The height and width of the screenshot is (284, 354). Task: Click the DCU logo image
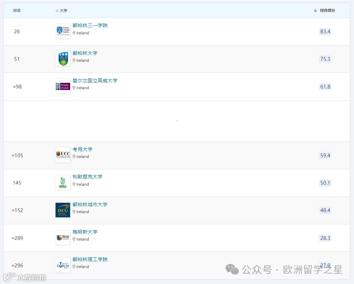[x=63, y=210]
